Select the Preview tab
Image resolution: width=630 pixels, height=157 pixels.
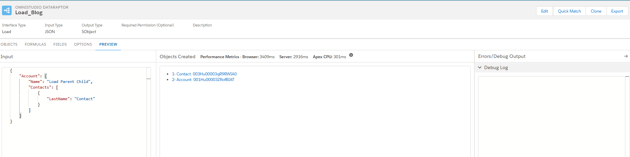(108, 44)
